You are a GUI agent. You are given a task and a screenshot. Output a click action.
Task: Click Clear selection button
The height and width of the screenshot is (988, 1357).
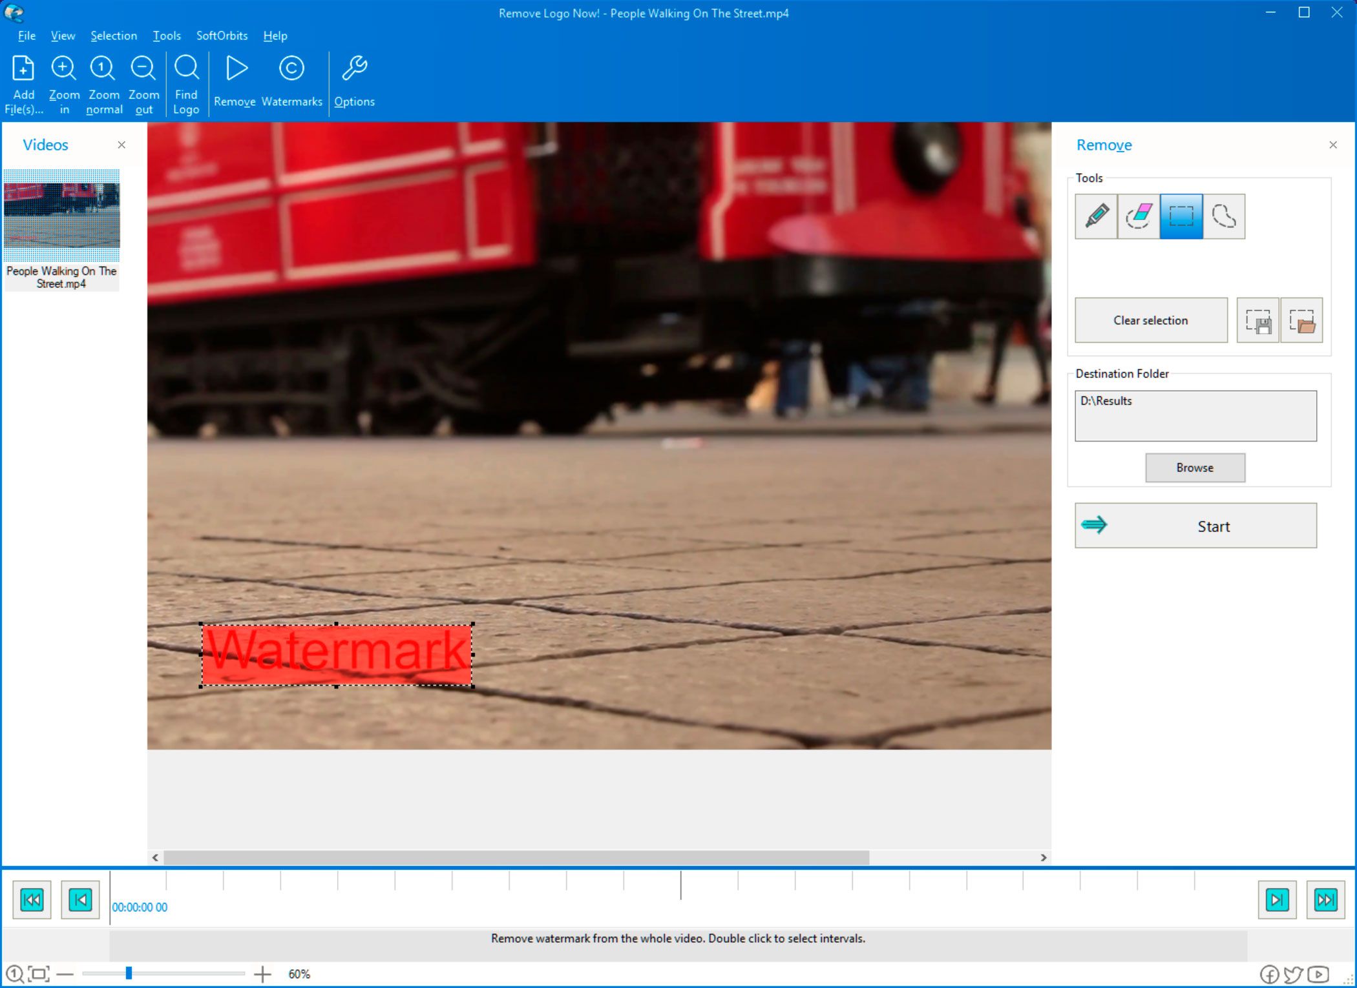(x=1150, y=321)
